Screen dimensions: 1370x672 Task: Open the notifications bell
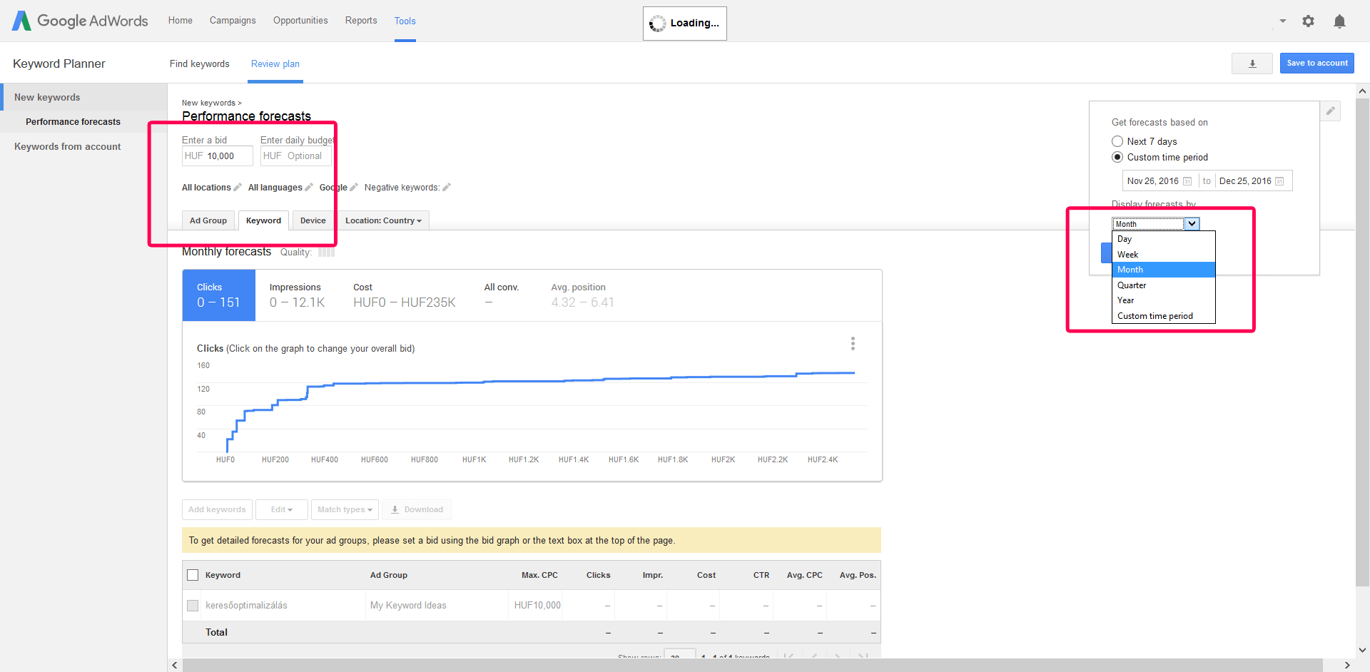click(1339, 21)
